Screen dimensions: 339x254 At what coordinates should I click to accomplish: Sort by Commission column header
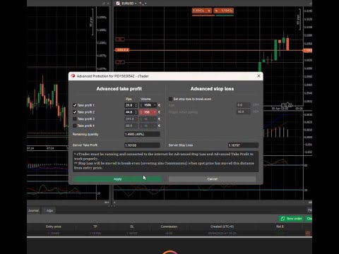(169, 226)
